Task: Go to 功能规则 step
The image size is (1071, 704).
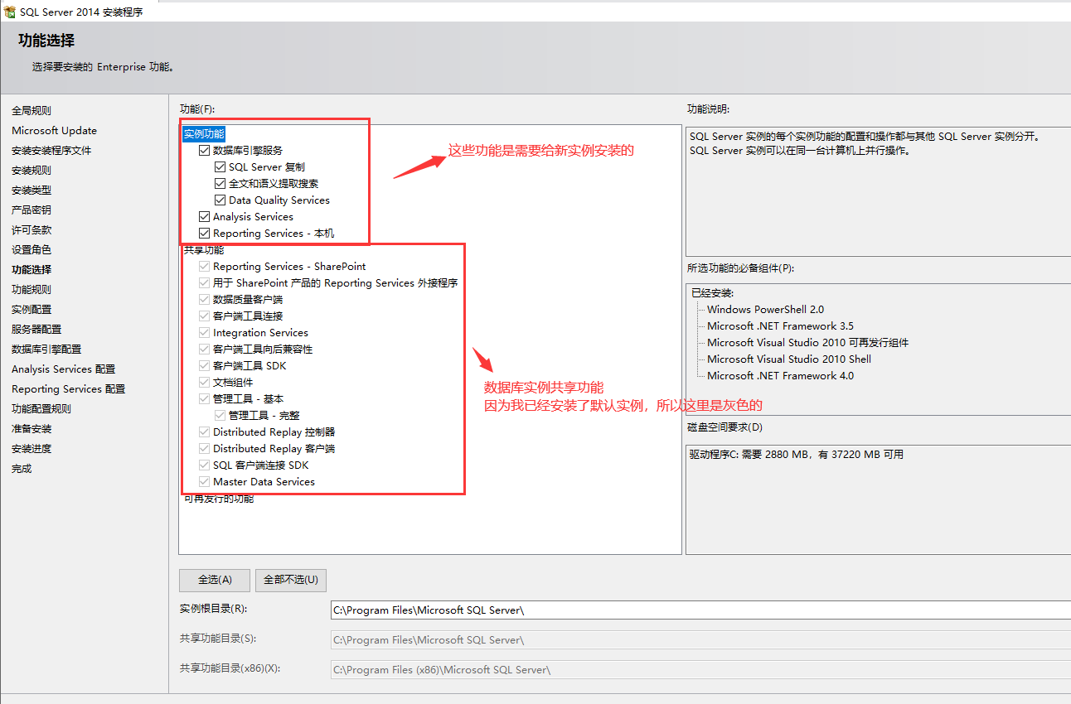Action: click(31, 290)
